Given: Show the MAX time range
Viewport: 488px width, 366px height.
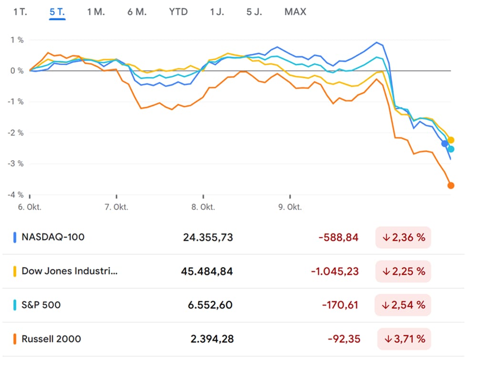Looking at the screenshot, I should (x=295, y=12).
